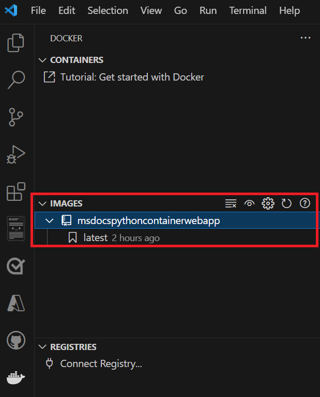This screenshot has width=320, height=397.
Task: Open the Images help icon
Action: (304, 203)
